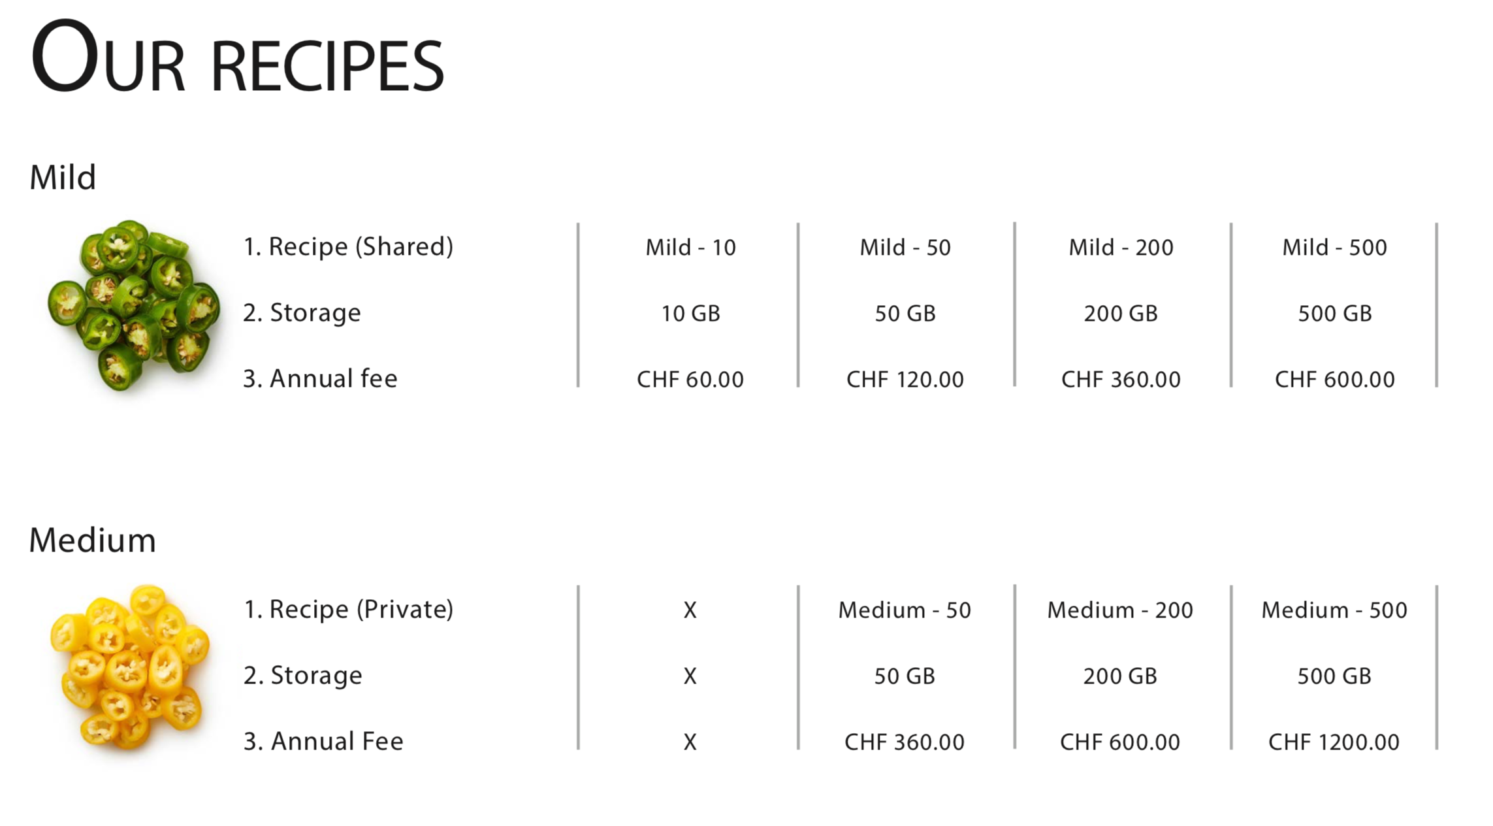This screenshot has height=826, width=1493.
Task: Click the X in Medium Recipe row
Action: click(690, 611)
